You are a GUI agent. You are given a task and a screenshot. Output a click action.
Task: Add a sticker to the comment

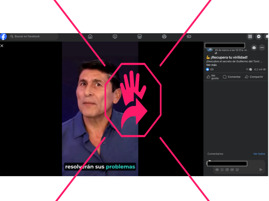click(237, 169)
